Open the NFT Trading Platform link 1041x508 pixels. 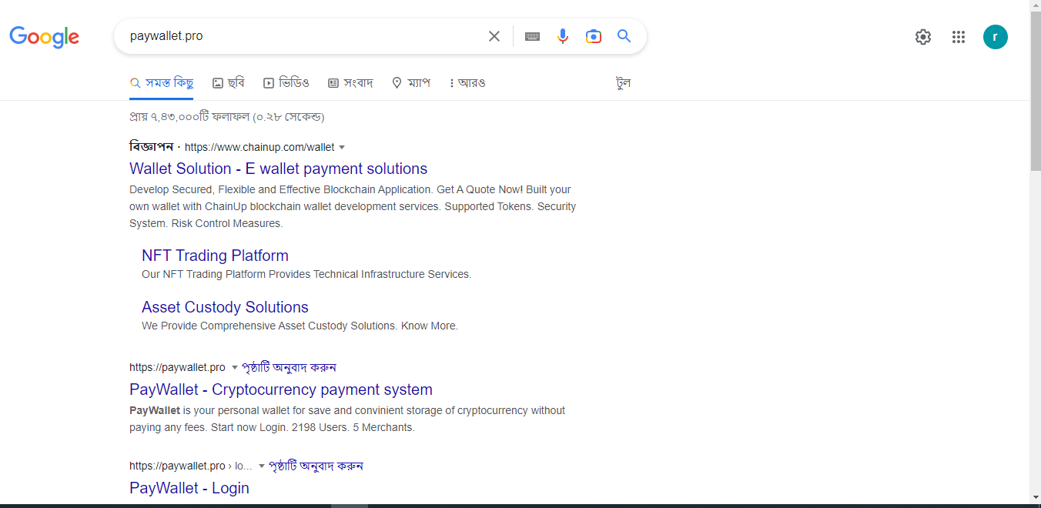(215, 256)
